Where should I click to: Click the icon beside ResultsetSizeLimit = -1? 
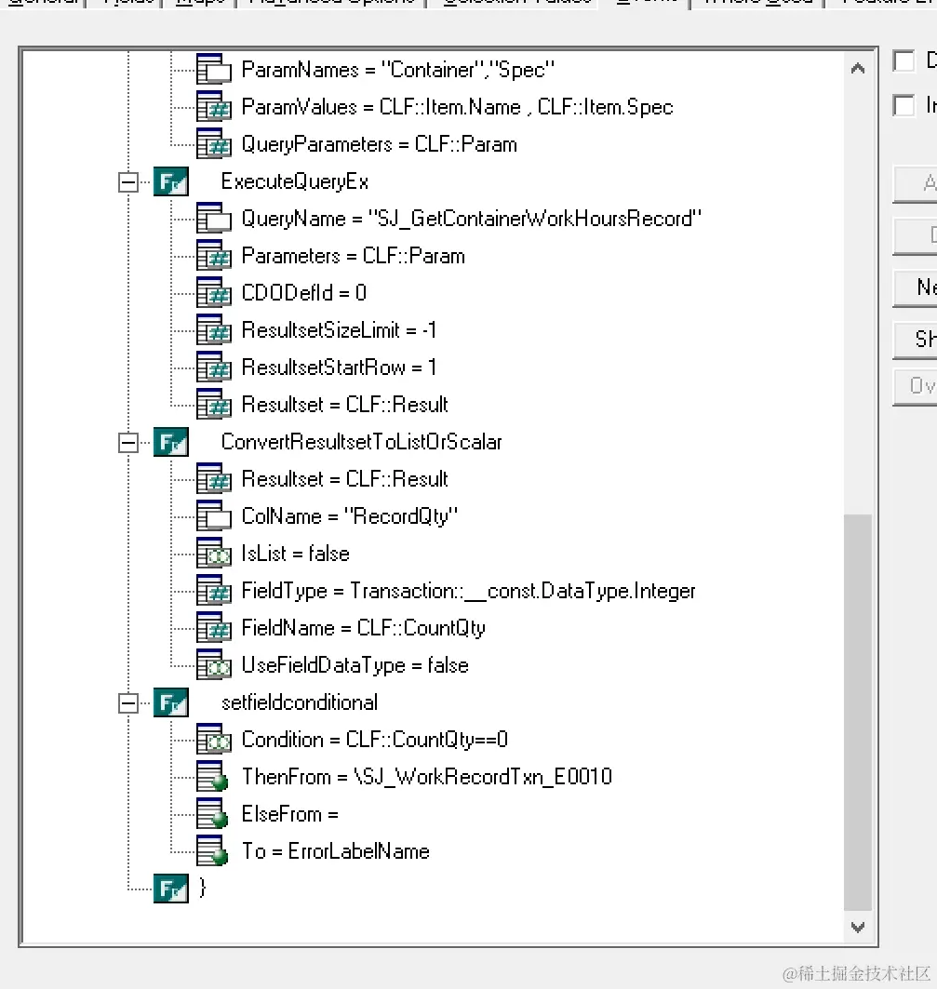point(213,330)
